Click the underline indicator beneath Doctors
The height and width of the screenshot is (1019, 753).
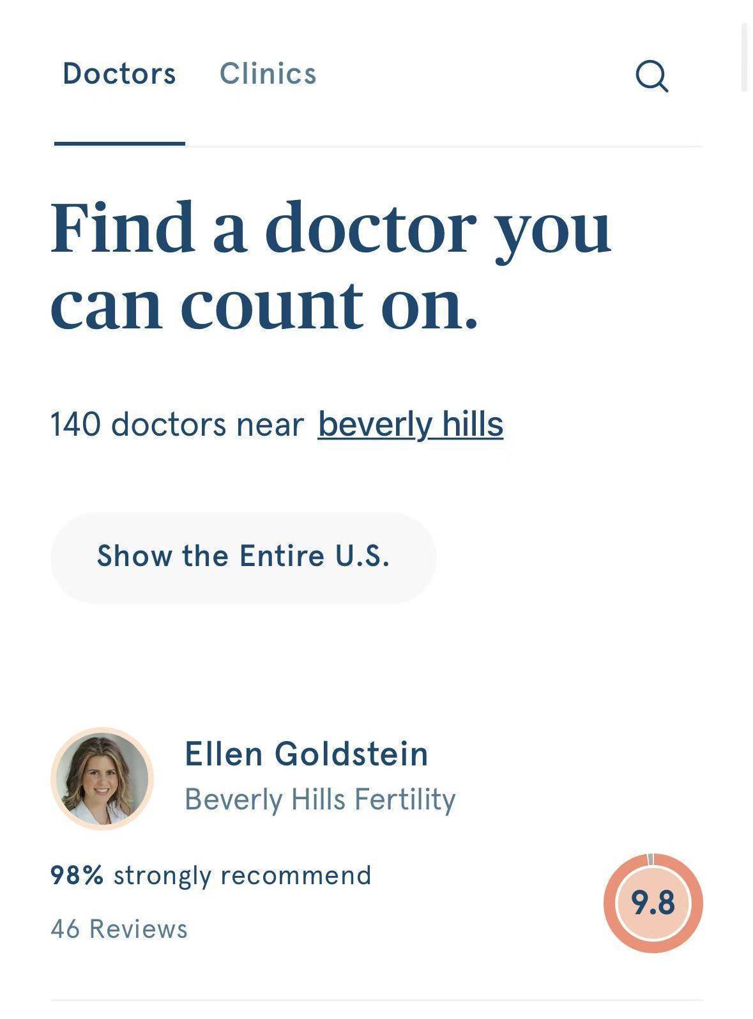coord(119,143)
